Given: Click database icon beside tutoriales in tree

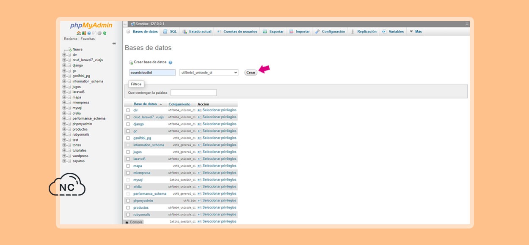Looking at the screenshot, I should (x=69, y=150).
